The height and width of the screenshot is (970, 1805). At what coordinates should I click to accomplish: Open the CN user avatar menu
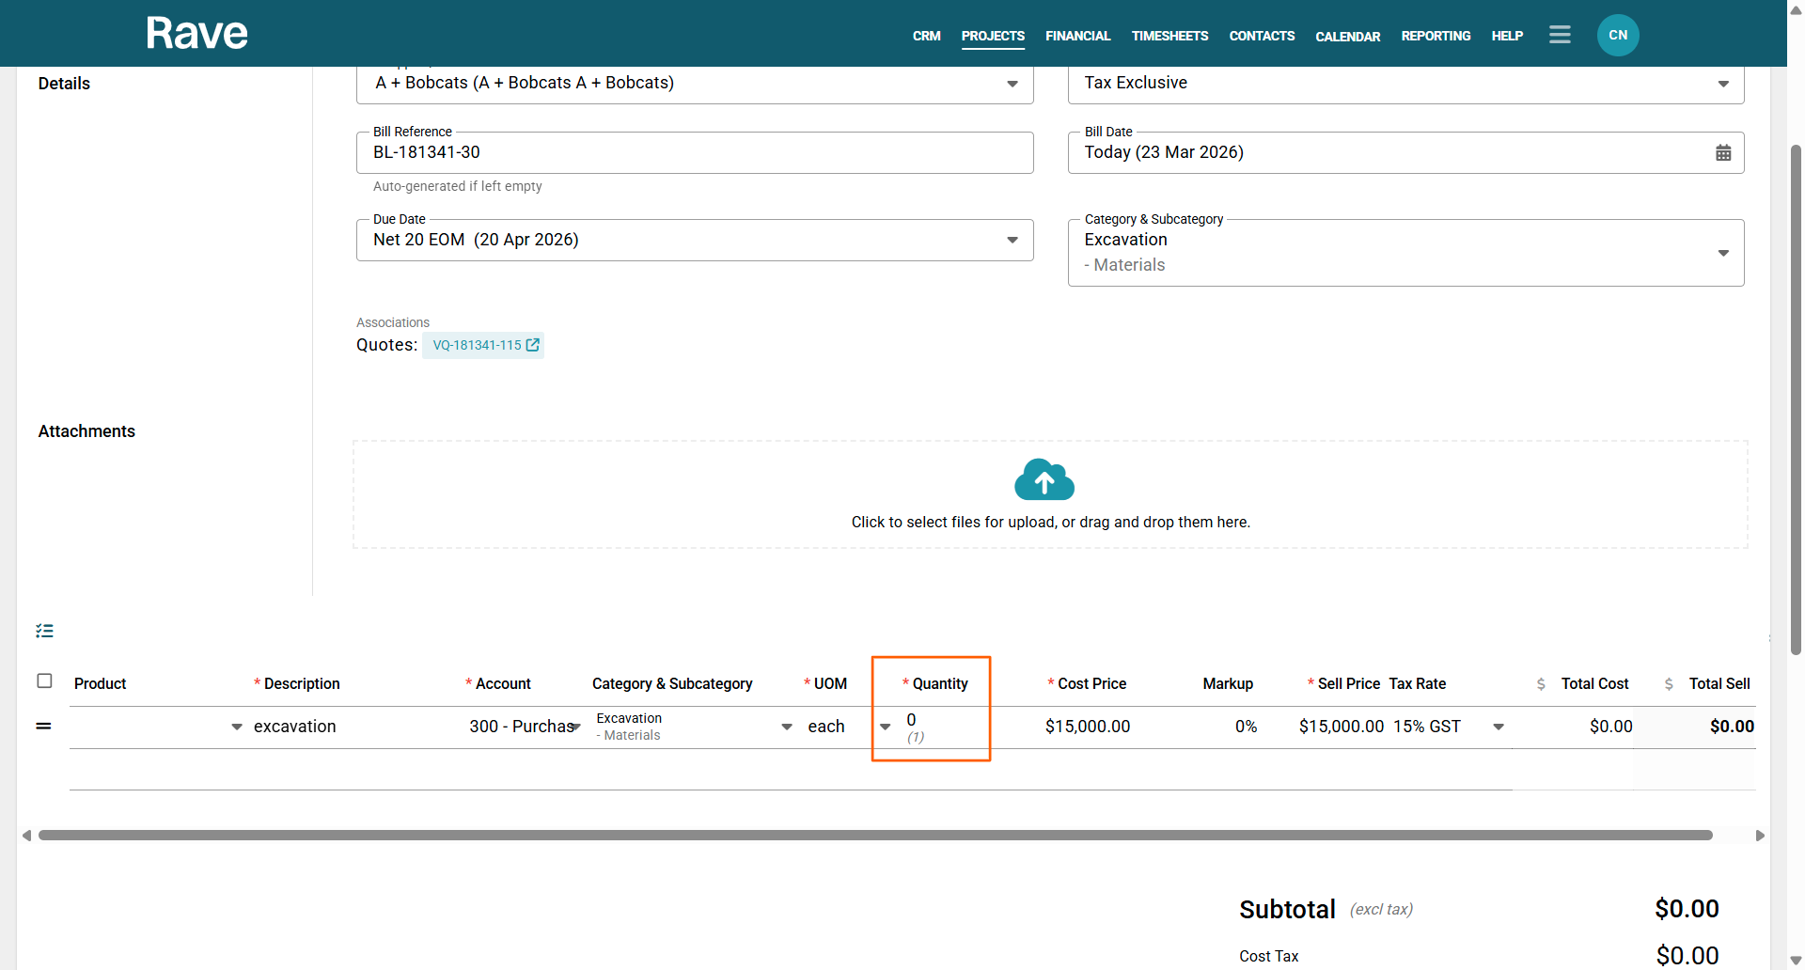1617,36
